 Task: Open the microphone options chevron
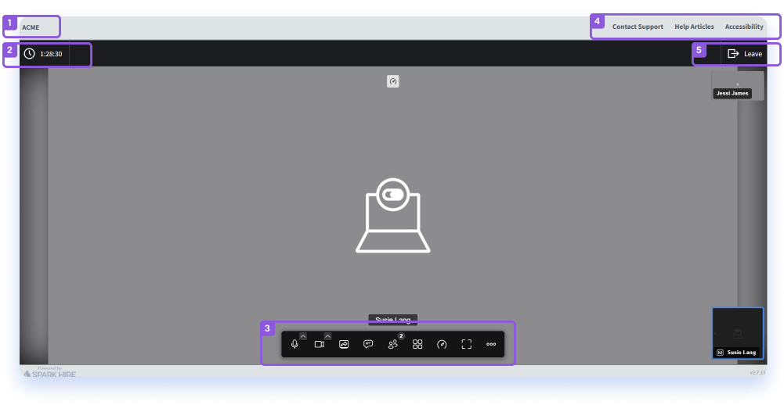coord(303,336)
